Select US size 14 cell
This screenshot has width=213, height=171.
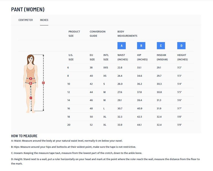(69, 100)
